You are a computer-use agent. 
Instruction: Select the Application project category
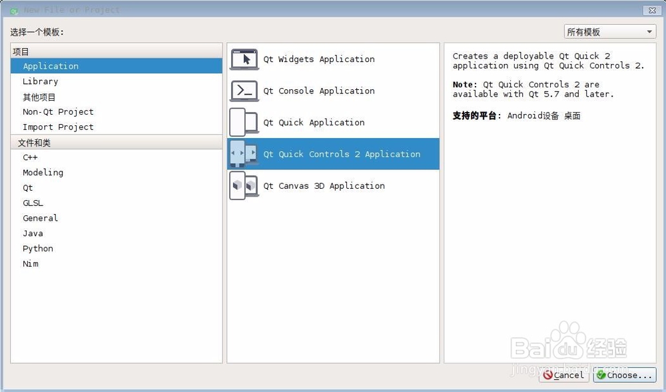point(117,66)
